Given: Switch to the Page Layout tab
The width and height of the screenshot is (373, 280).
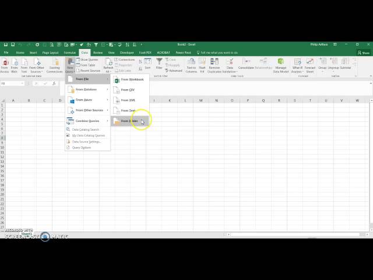Looking at the screenshot, I should click(50, 52).
